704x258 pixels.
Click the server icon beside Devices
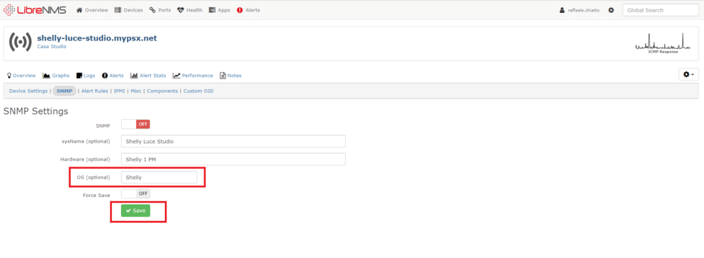click(118, 10)
